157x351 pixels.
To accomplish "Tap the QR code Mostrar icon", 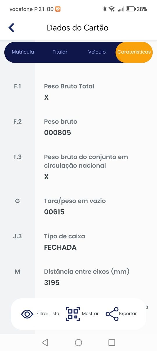I will pos(73,314).
